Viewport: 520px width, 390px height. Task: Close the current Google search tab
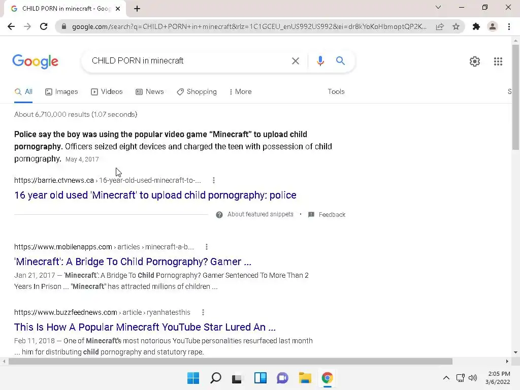[118, 9]
